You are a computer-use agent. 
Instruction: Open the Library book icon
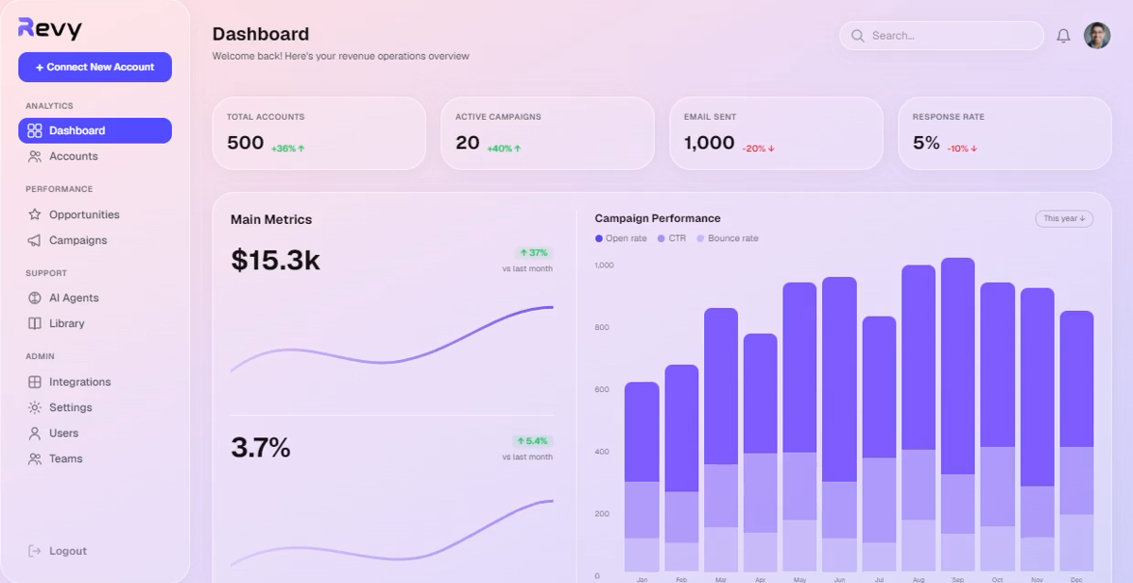click(x=34, y=324)
